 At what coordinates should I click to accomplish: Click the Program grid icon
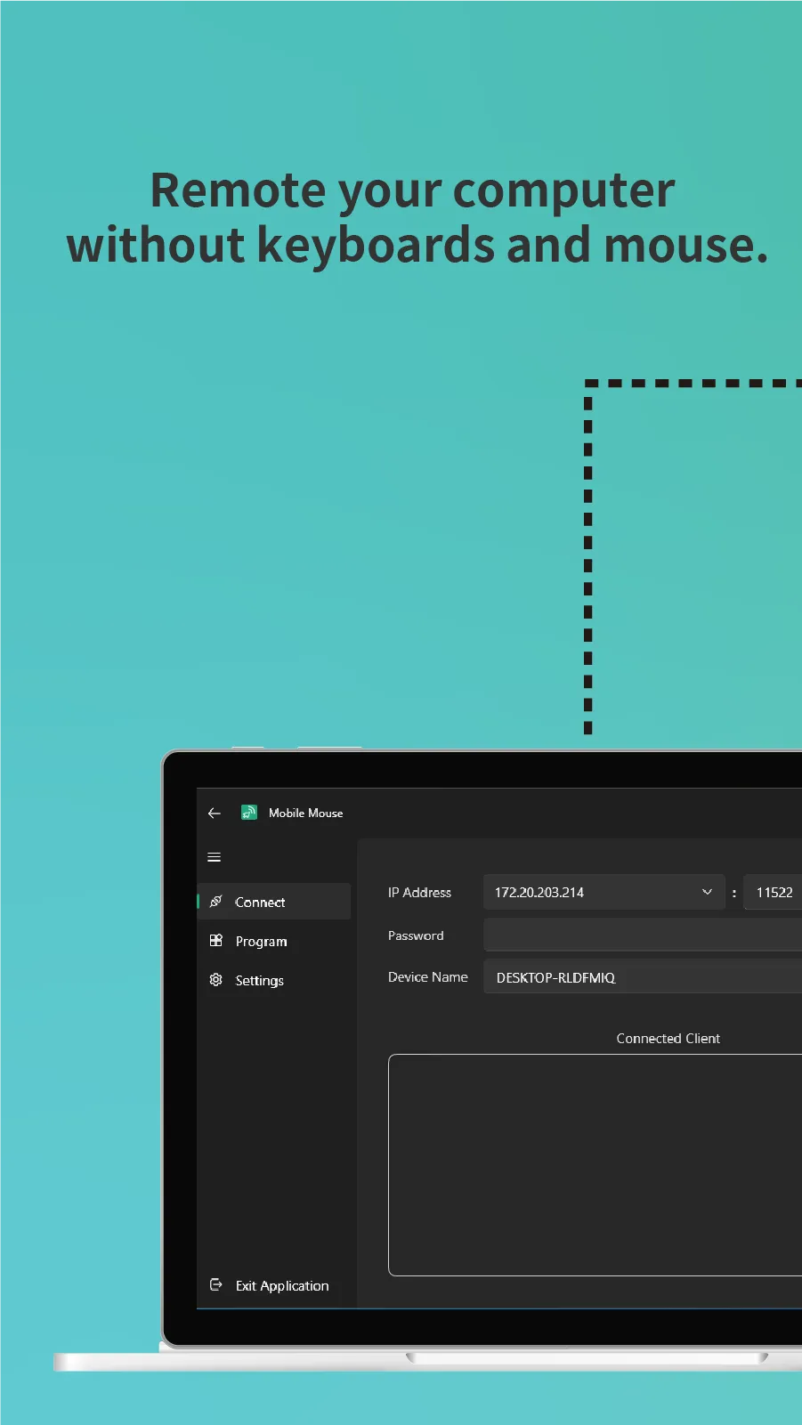tap(215, 941)
